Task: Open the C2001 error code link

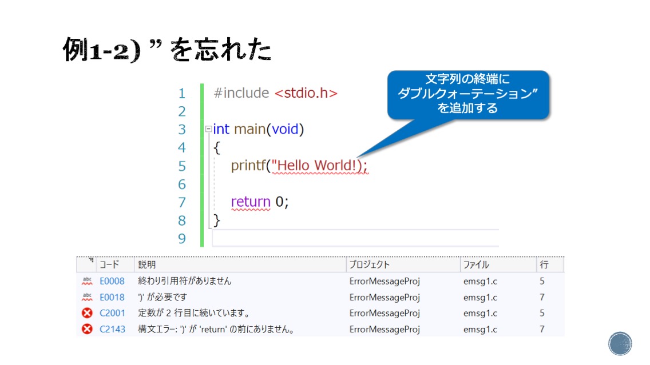Action: coord(112,313)
